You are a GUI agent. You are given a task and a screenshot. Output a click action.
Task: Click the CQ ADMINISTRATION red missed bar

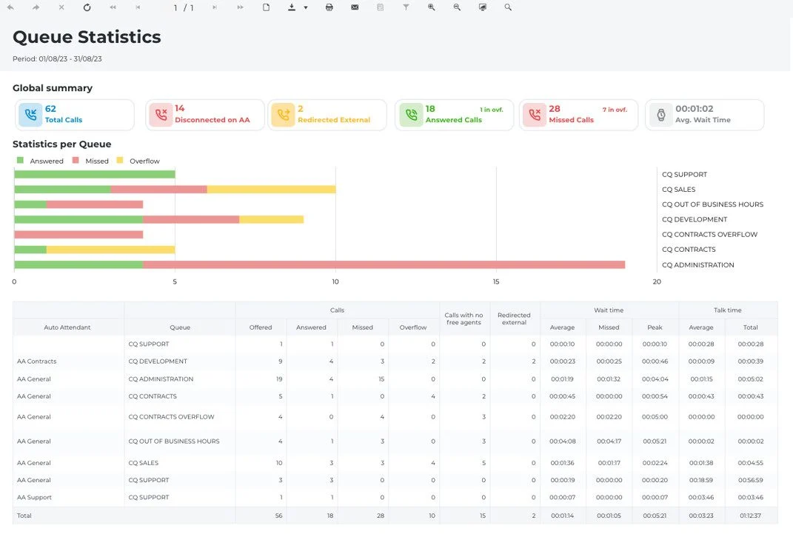pos(384,264)
